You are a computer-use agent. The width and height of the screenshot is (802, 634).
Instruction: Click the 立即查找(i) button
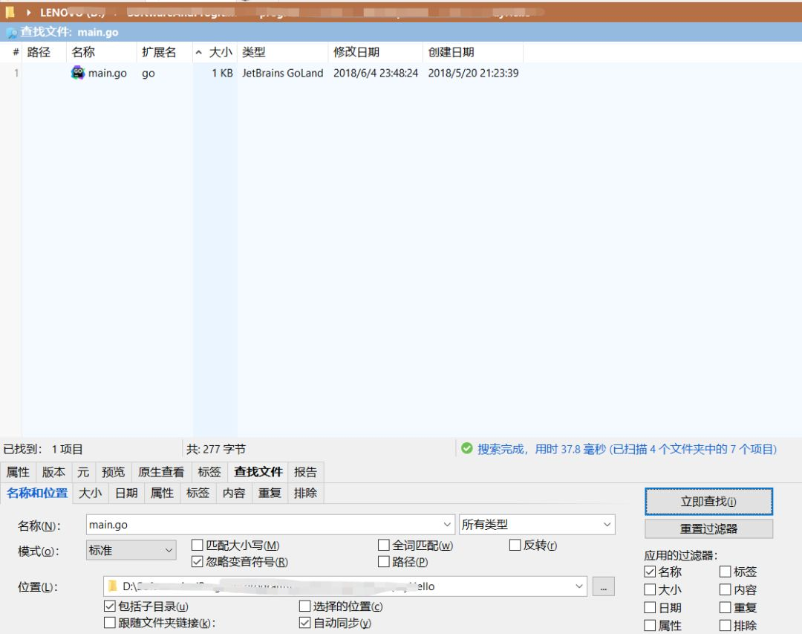(708, 502)
